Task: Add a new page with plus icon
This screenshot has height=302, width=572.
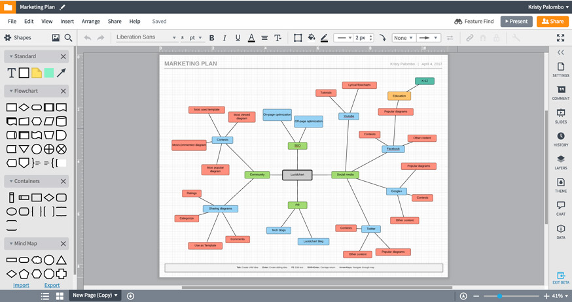Action: coord(131,296)
